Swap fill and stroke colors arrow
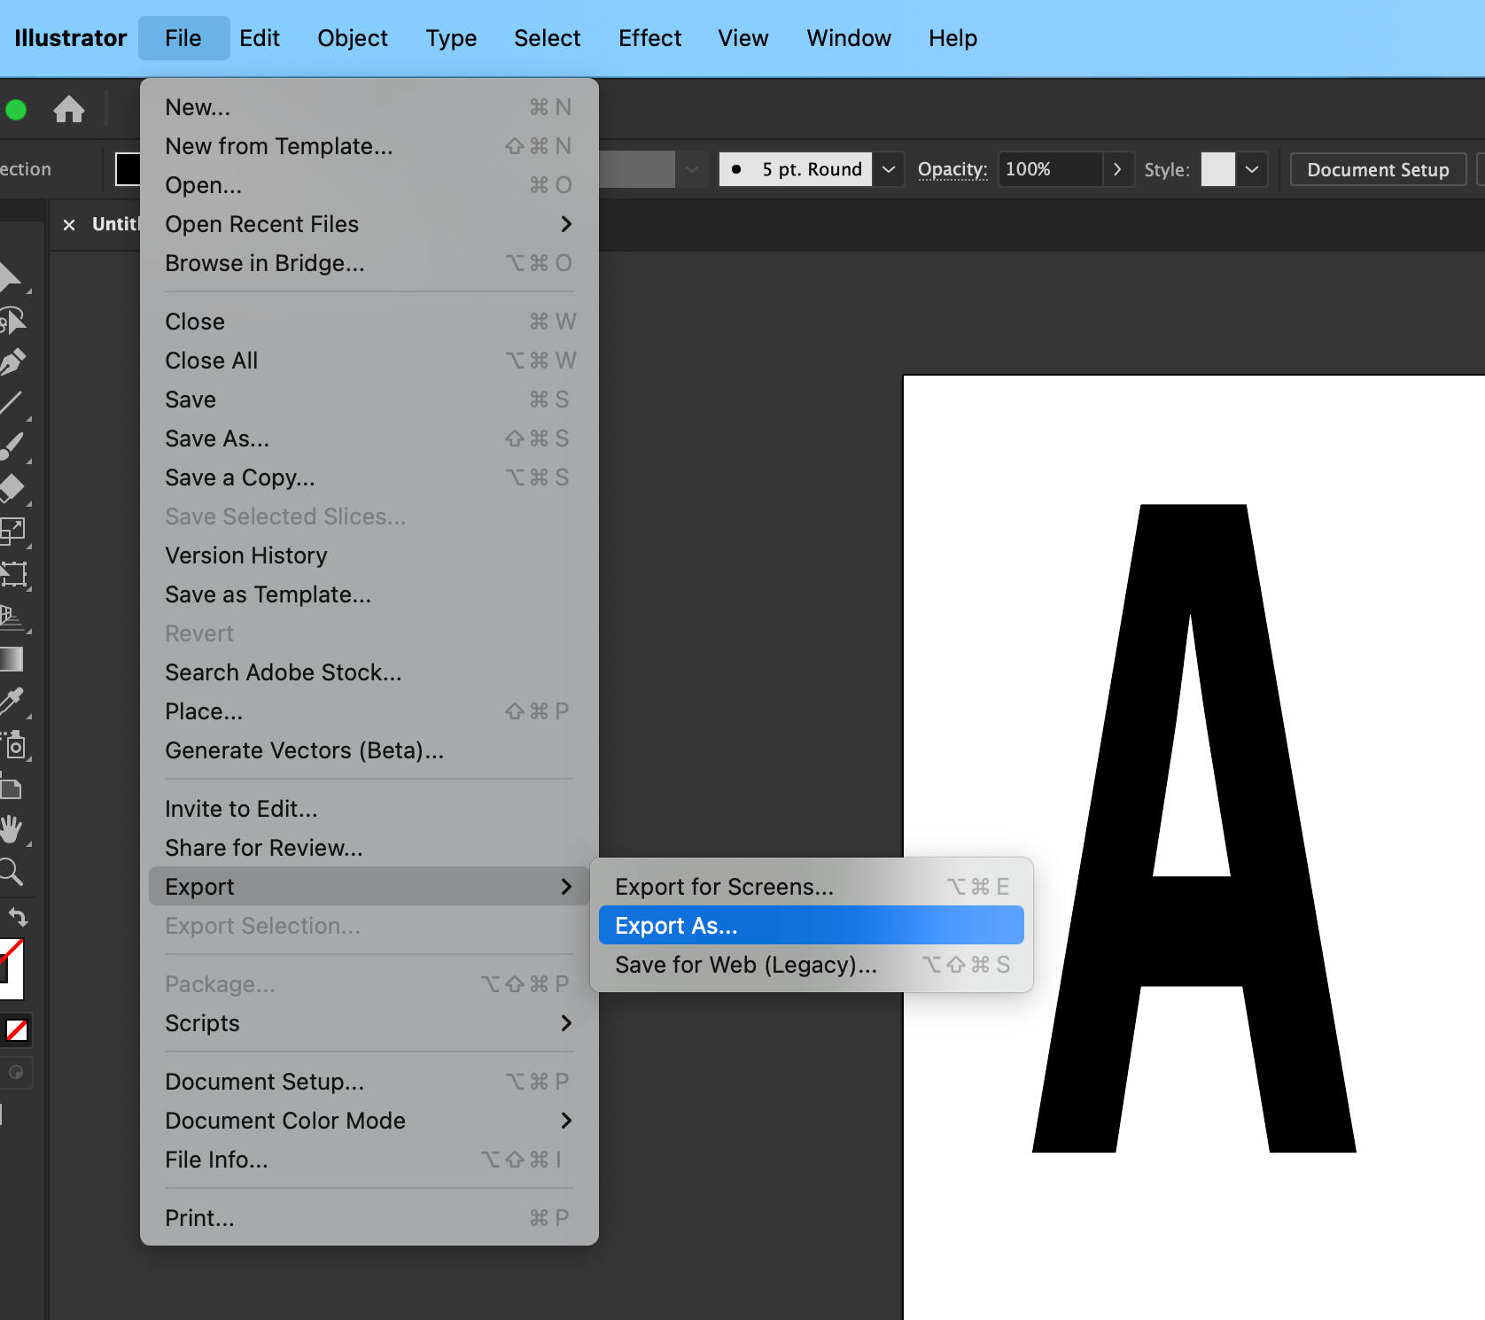The width and height of the screenshot is (1485, 1320). 18,917
